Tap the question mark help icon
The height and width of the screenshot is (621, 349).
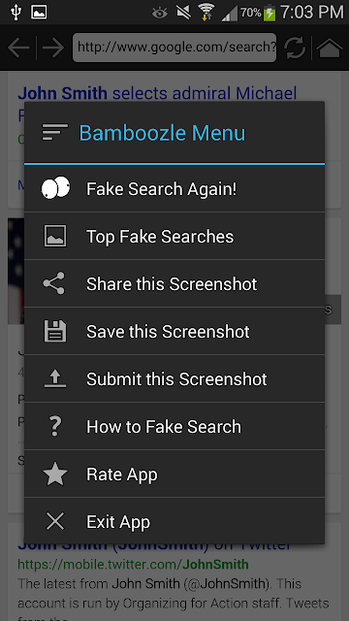click(55, 426)
